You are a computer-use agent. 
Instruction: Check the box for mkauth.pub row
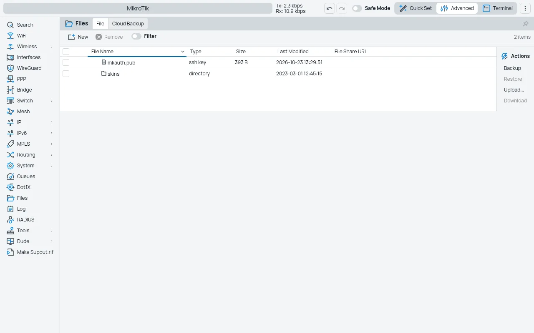coord(66,62)
